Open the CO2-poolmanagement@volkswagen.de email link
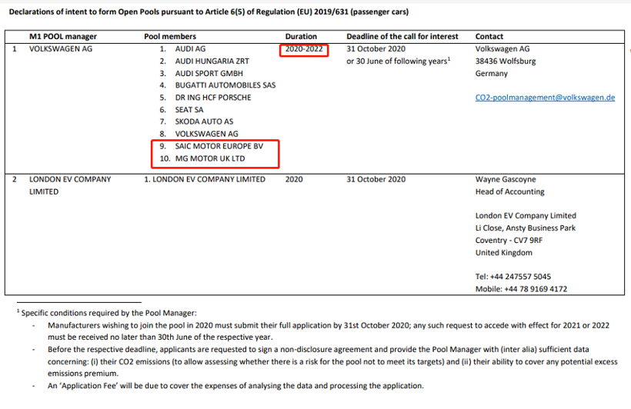631x409 pixels. (x=545, y=98)
